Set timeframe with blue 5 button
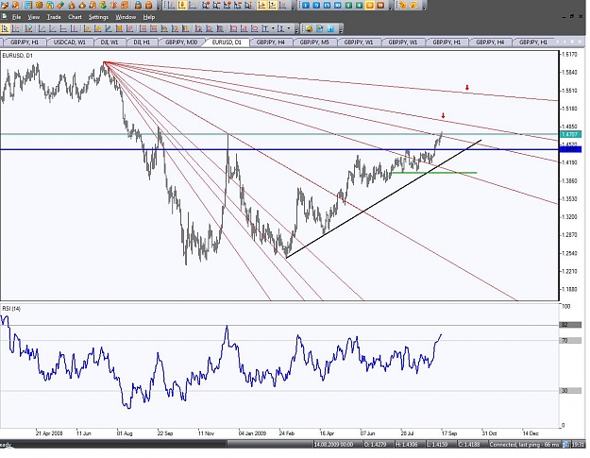Screen dimensions: 590x458 pyautogui.click(x=316, y=6)
